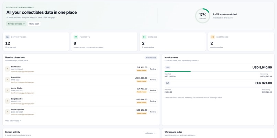The image size is (277, 138).
Task: Open the Brightline Co row arrow icon
Action: click(x=8, y=101)
